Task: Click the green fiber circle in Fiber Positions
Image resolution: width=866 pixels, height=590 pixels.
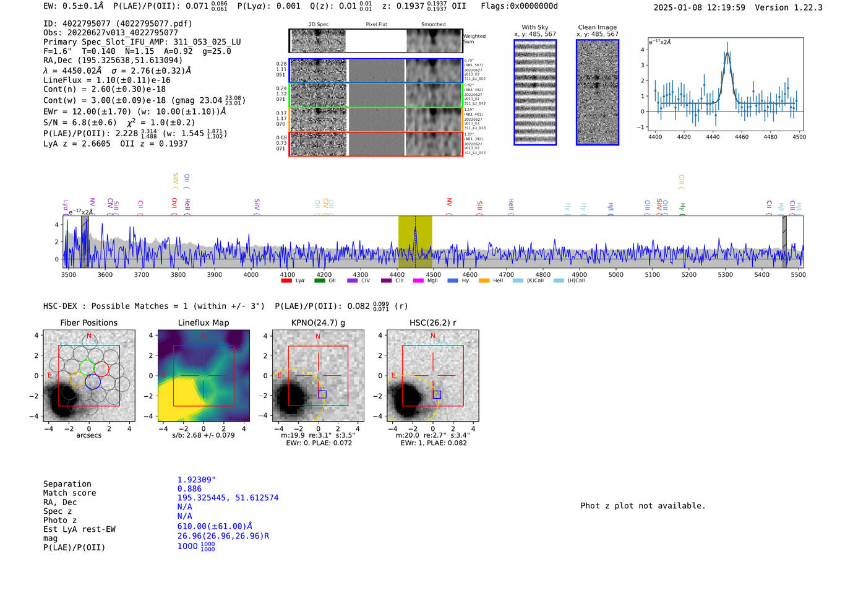Action: pyautogui.click(x=87, y=367)
